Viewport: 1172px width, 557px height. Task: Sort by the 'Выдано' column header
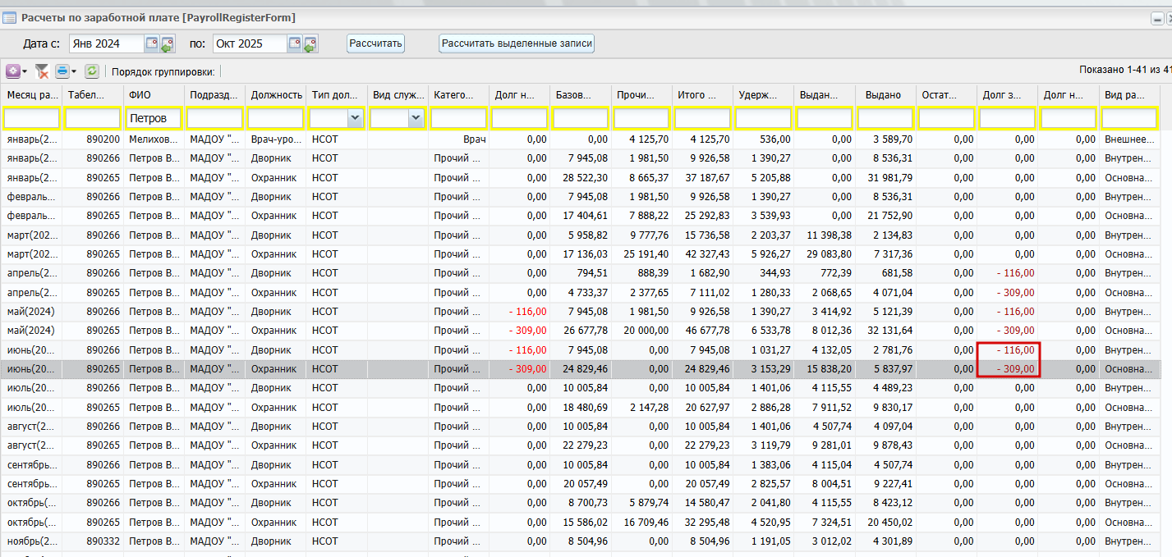pyautogui.click(x=885, y=95)
